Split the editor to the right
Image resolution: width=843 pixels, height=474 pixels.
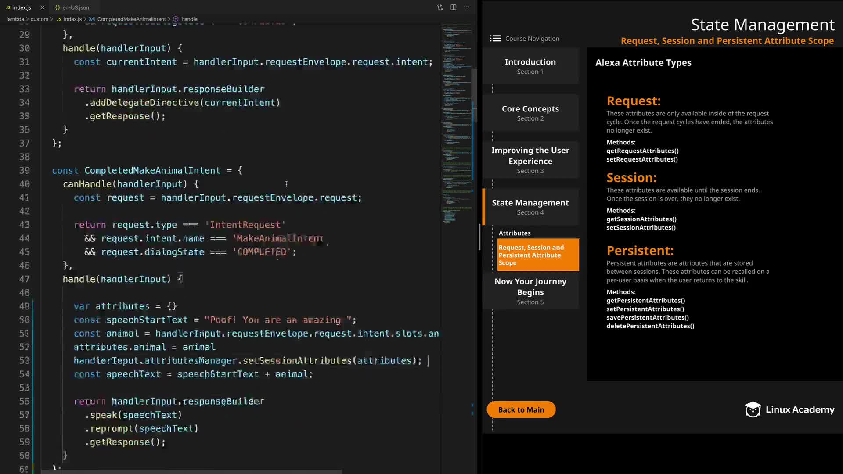click(453, 7)
